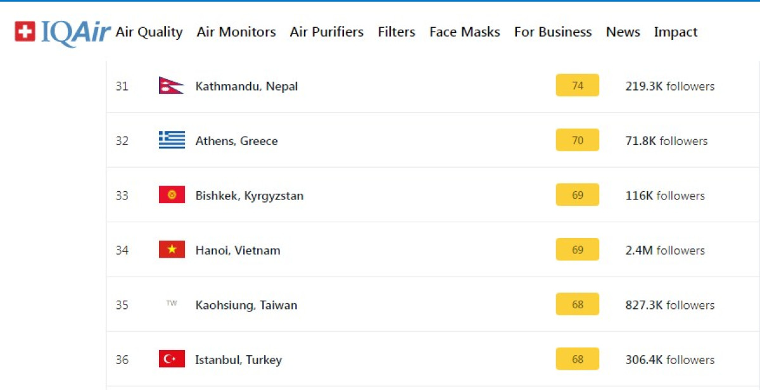Screen dimensions: 760x390
Task: Open the For Business page
Action: (x=553, y=32)
